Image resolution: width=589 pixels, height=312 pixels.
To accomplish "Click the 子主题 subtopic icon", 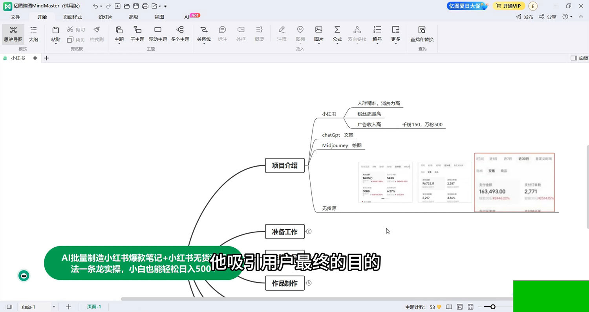I will pos(137,30).
